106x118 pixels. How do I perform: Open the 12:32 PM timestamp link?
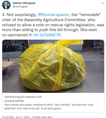[x=8, y=117]
